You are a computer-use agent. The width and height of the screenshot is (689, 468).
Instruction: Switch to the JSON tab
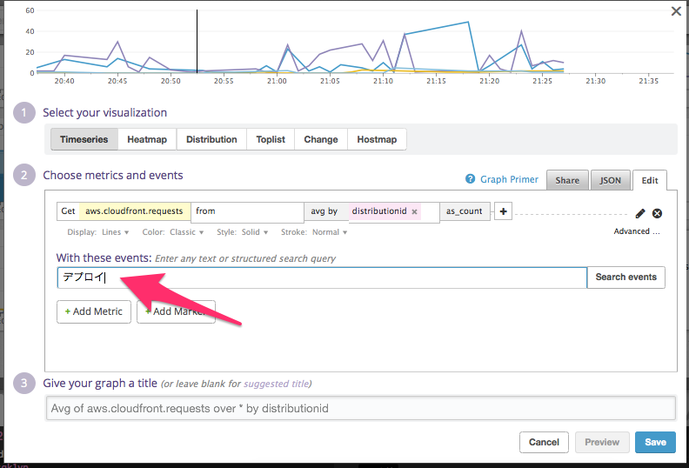(x=611, y=180)
